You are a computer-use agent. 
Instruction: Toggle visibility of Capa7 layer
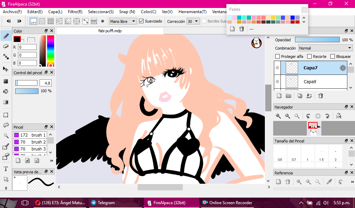(277, 68)
